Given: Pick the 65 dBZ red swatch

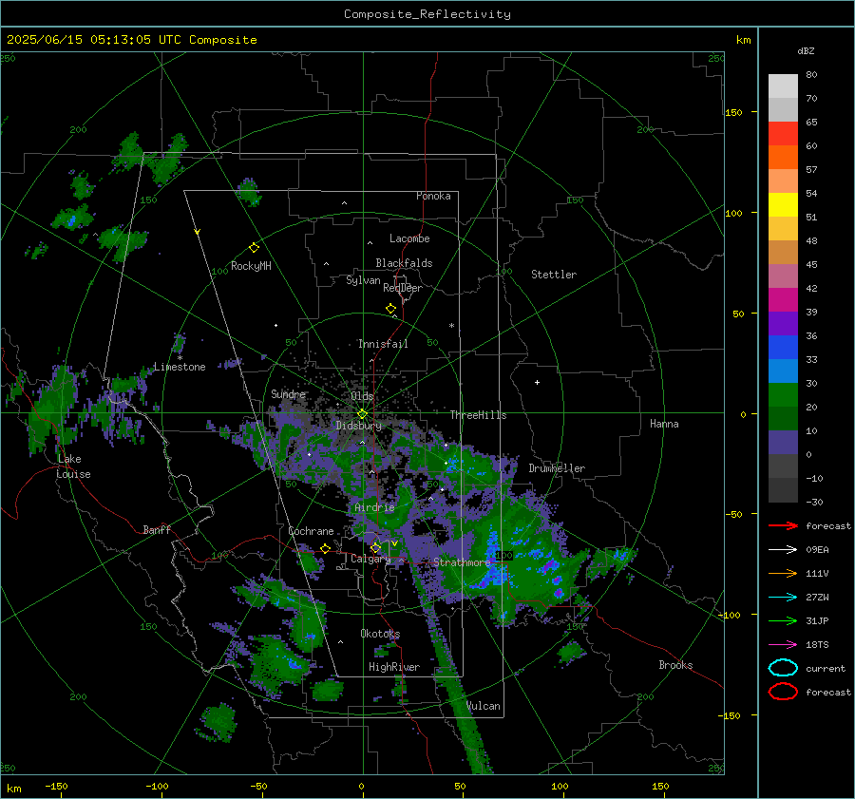Looking at the screenshot, I should [783, 133].
